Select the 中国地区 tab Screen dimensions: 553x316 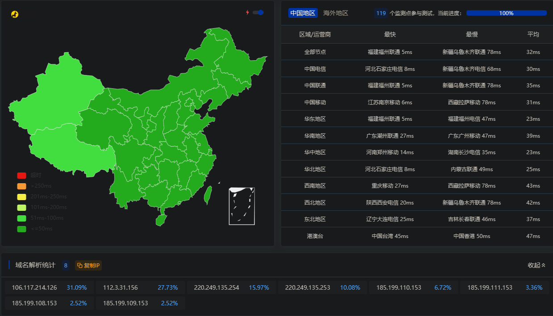tap(302, 13)
